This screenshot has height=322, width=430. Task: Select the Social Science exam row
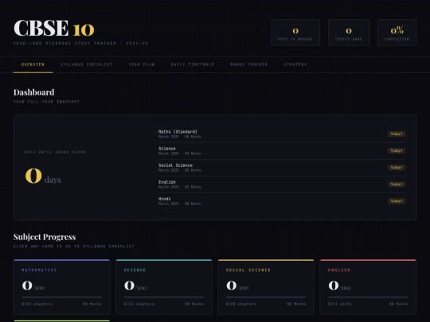coord(282,168)
